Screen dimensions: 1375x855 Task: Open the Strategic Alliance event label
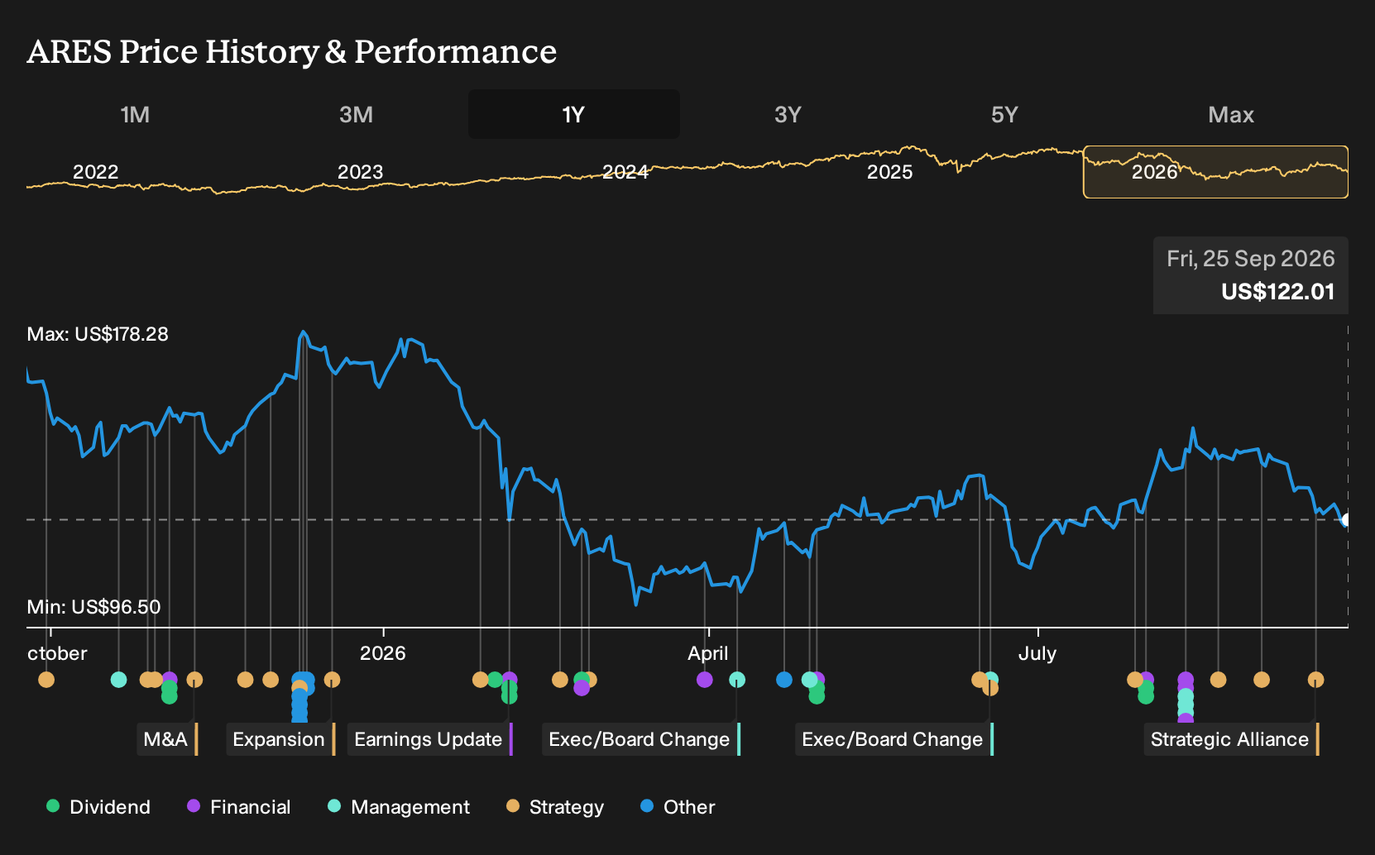(x=1232, y=739)
